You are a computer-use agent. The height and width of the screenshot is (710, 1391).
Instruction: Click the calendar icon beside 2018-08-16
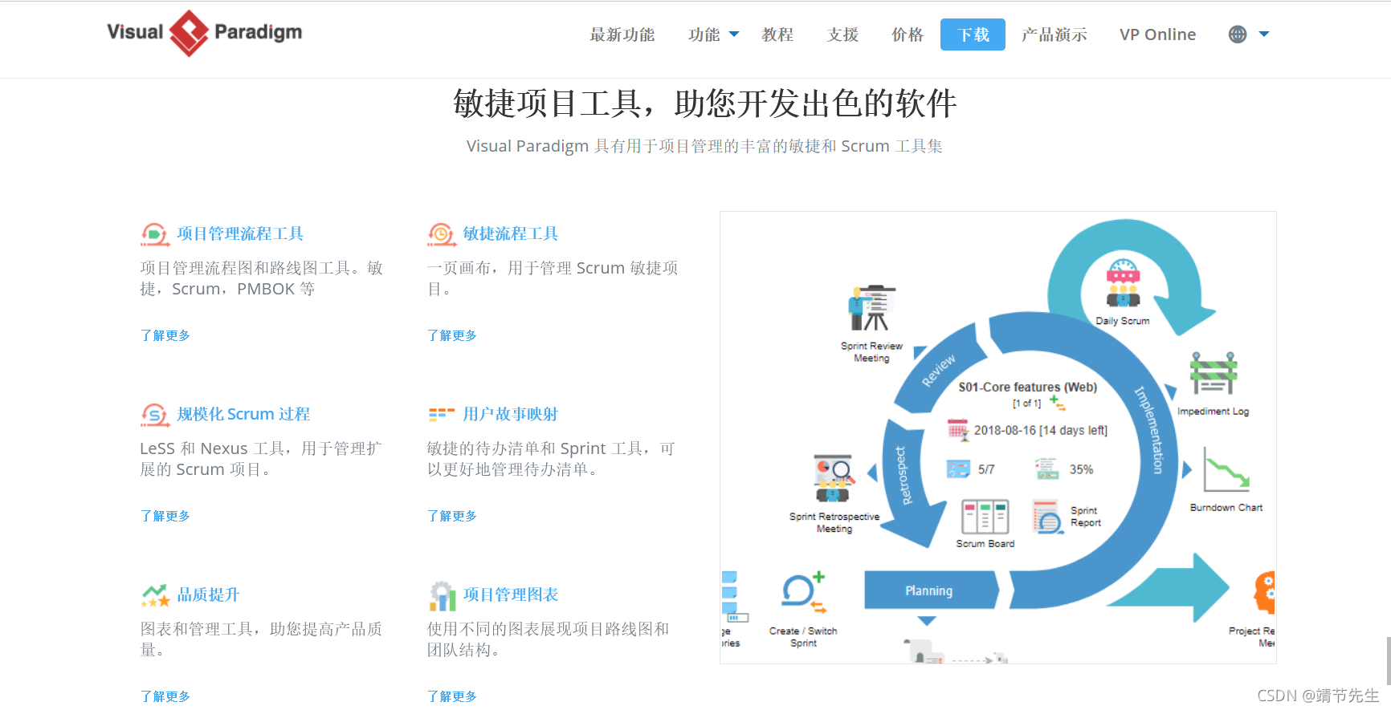point(957,429)
